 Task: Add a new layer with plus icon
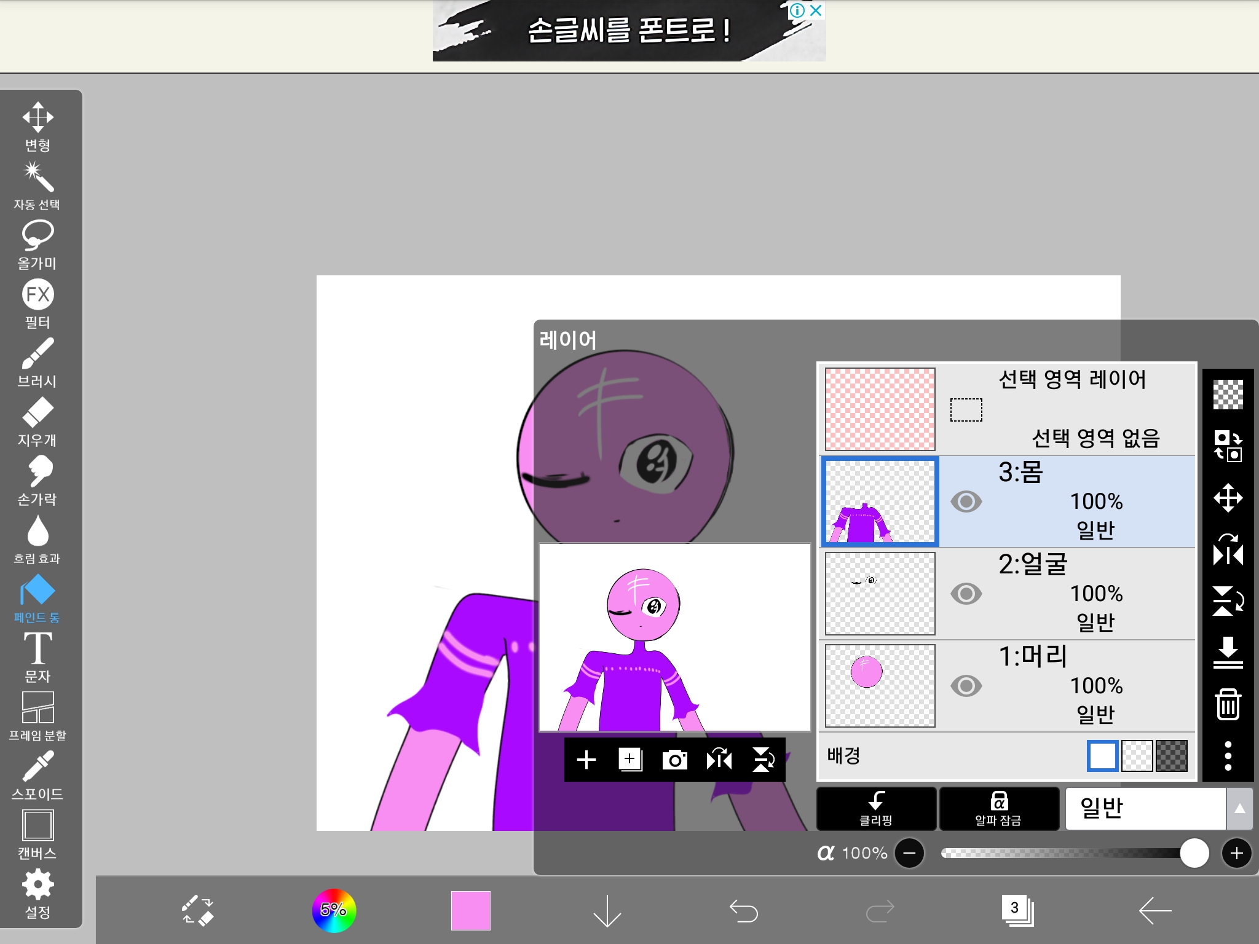[586, 760]
